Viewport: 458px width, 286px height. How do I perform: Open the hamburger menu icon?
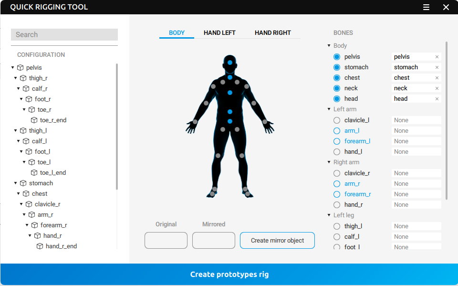[426, 7]
